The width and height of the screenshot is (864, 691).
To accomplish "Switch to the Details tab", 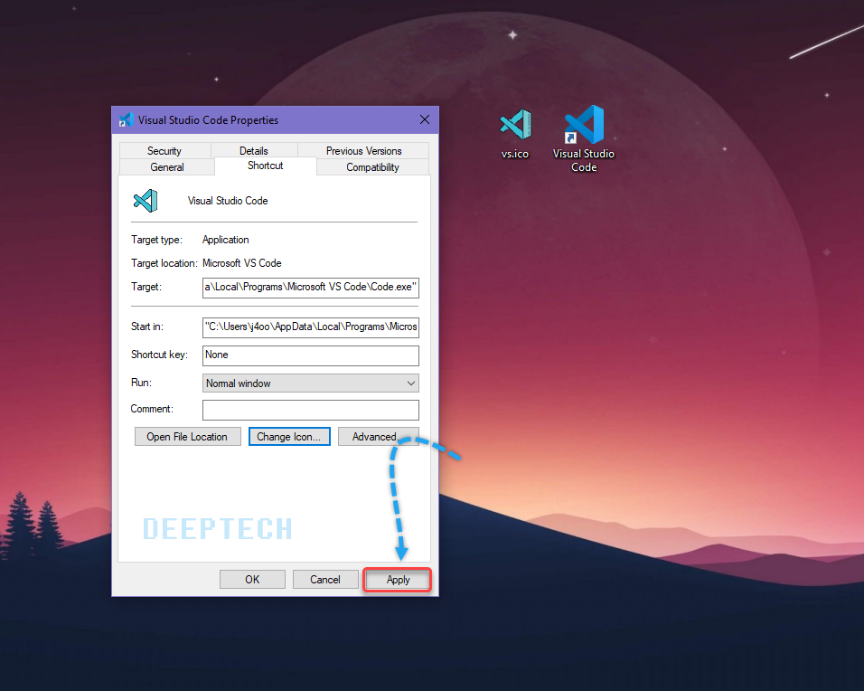I will [253, 150].
